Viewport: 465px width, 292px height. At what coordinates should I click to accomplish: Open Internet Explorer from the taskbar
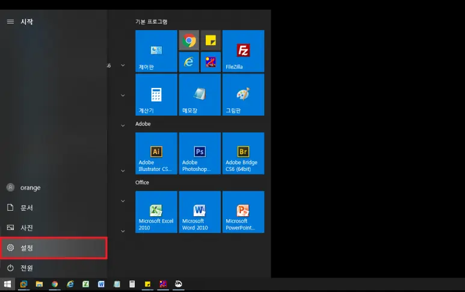(70, 284)
